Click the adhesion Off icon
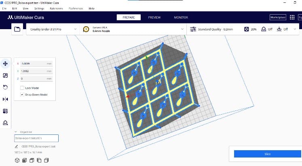This screenshot has width=302, height=166. pyautogui.click(x=279, y=29)
